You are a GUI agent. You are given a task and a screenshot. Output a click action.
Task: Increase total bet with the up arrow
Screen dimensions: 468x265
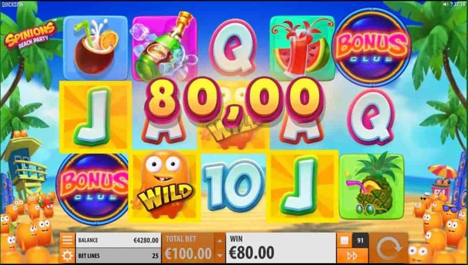tap(220, 240)
